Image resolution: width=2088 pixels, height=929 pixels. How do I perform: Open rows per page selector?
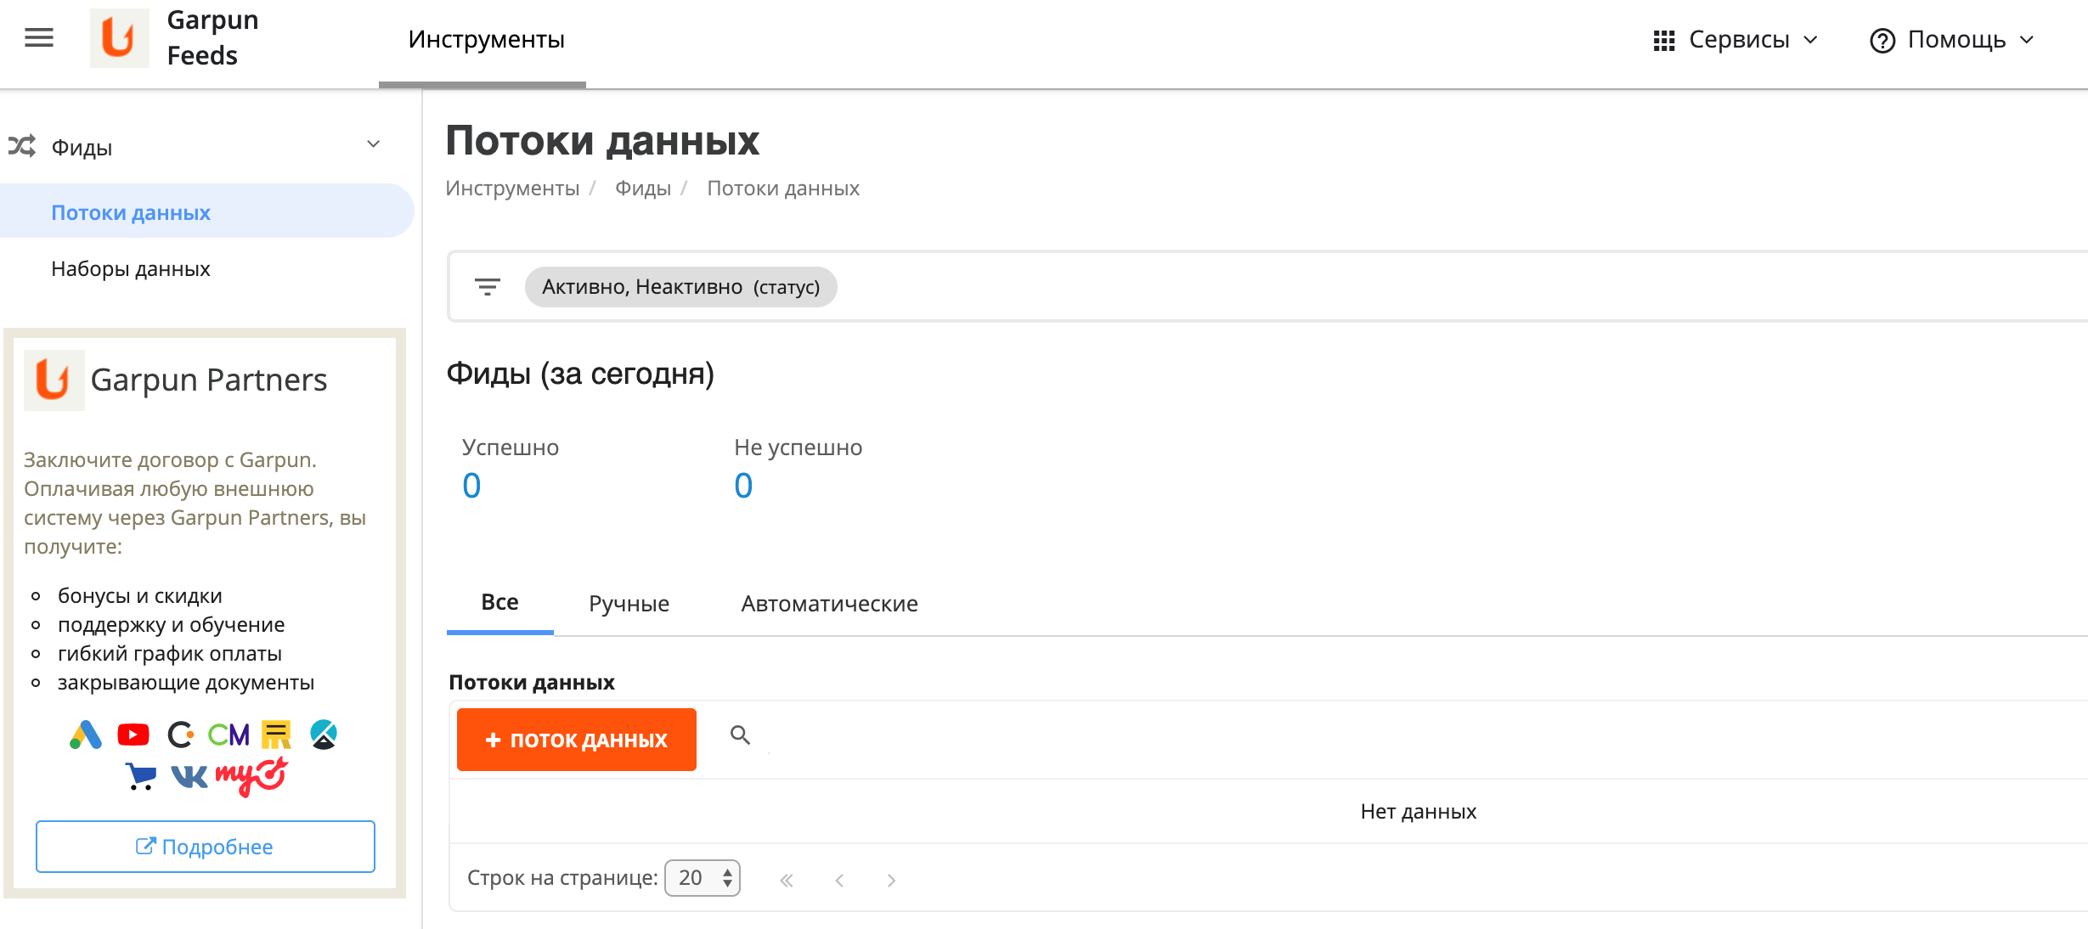(703, 878)
